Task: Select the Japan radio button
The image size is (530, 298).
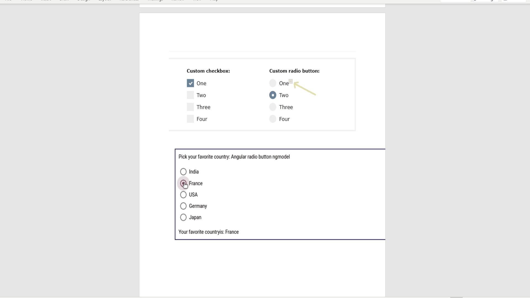Action: [184, 217]
